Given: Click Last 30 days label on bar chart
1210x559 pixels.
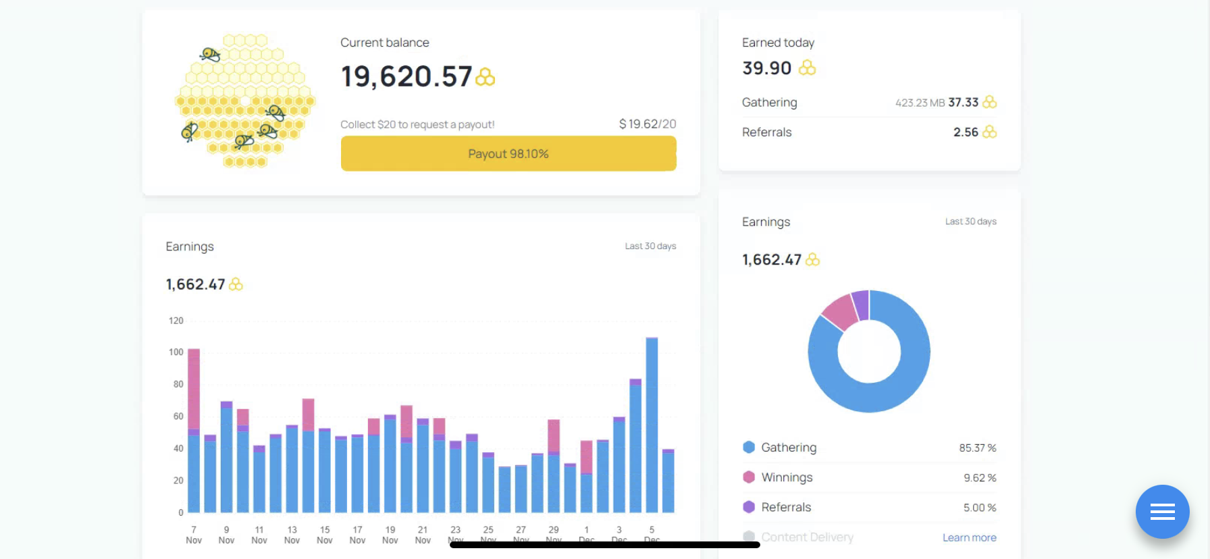Looking at the screenshot, I should (x=650, y=246).
